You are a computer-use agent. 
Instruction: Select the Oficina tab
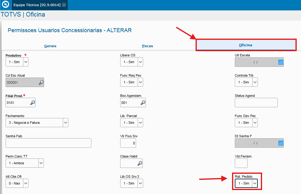click(246, 45)
